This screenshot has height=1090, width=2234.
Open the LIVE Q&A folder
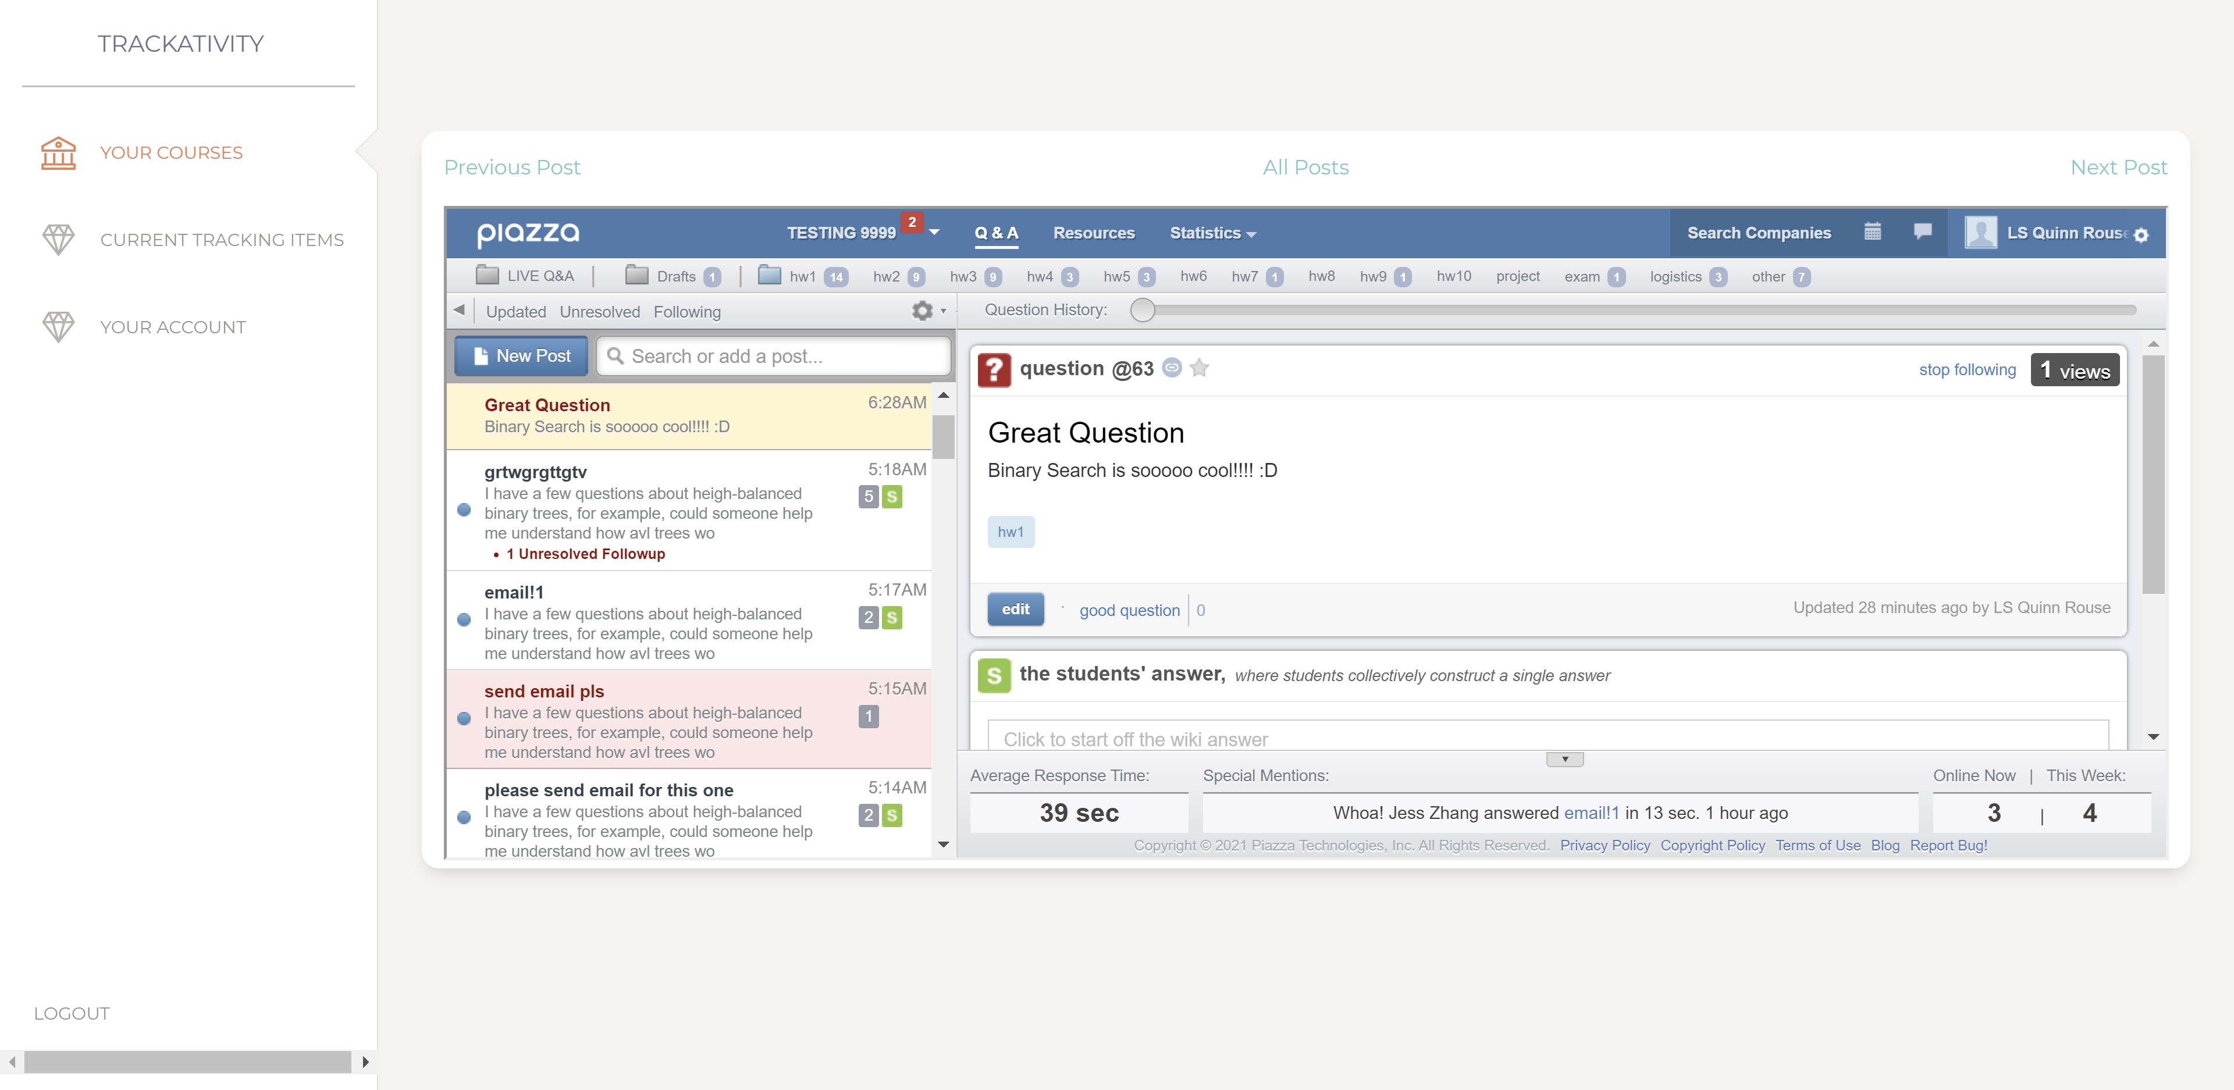(x=525, y=276)
